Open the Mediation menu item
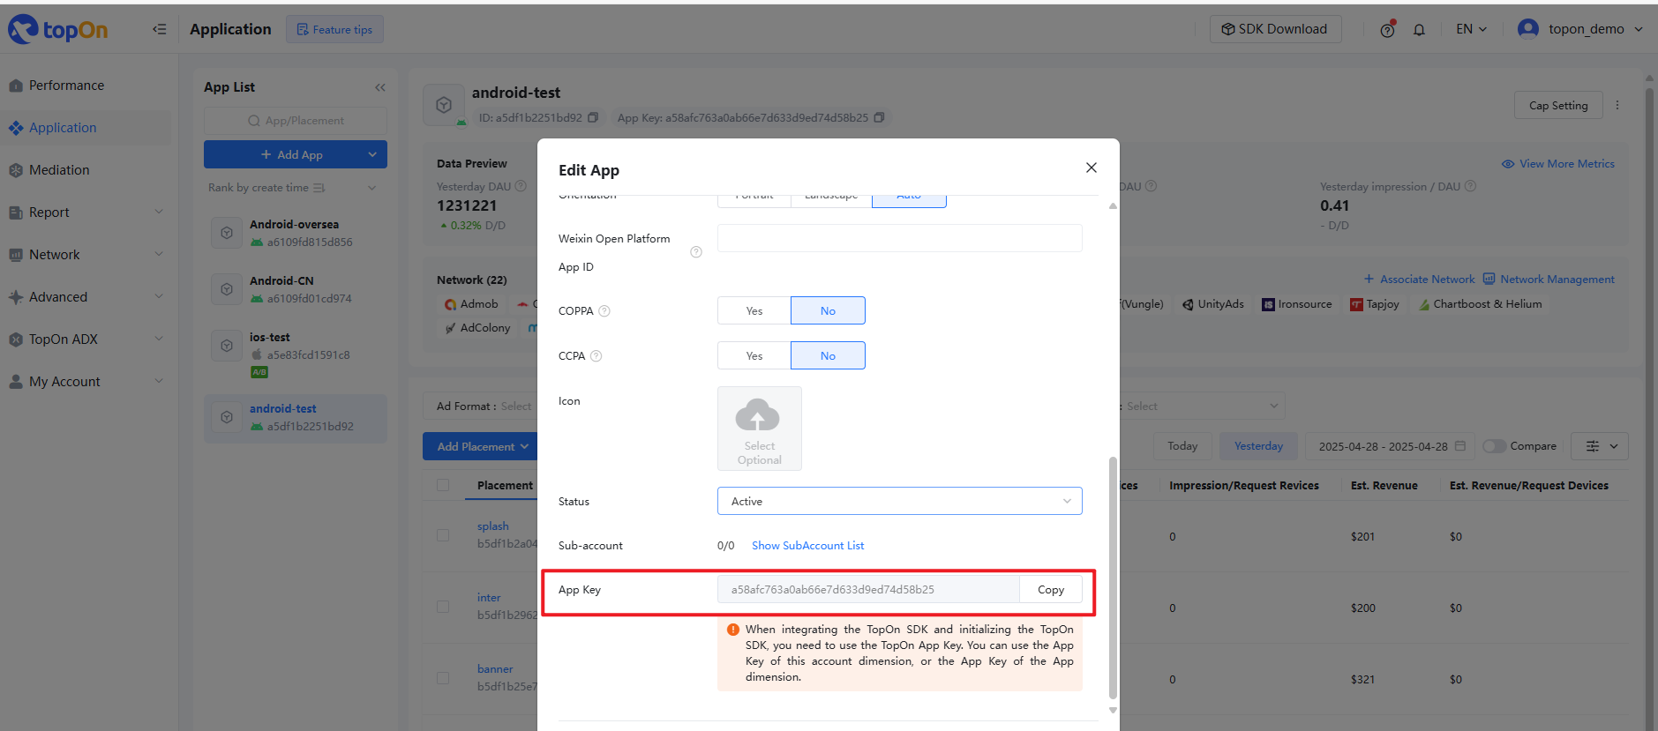Viewport: 1658px width, 731px height. click(x=59, y=170)
